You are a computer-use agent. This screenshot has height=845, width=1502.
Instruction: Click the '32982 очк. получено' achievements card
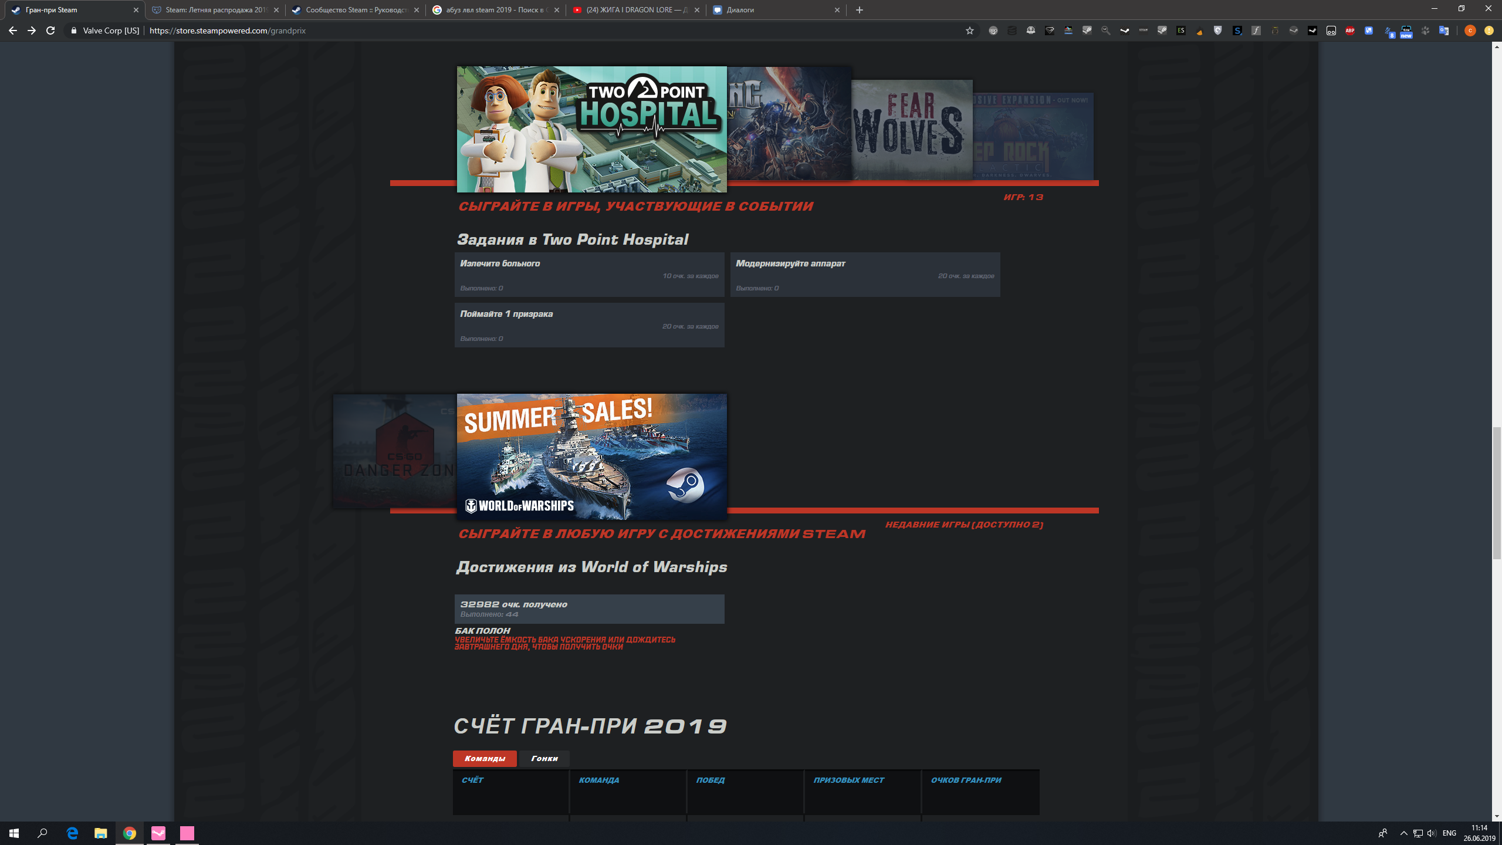pos(589,609)
